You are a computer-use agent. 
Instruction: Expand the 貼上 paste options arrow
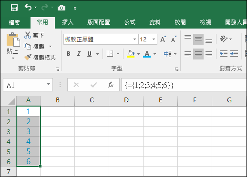pyautogui.click(x=13, y=59)
